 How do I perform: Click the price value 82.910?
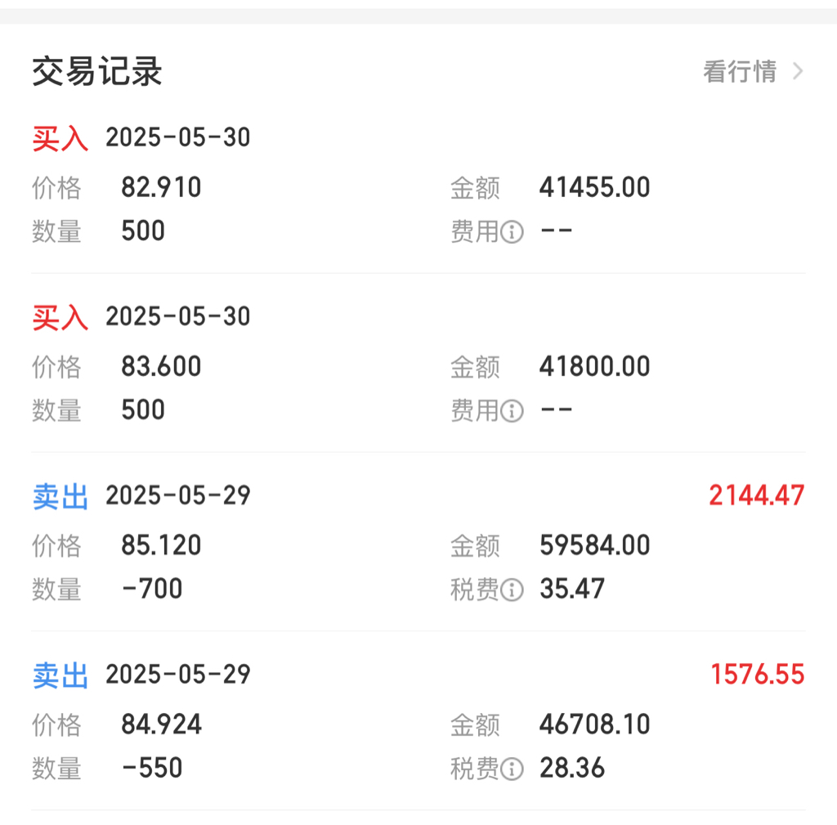point(161,187)
